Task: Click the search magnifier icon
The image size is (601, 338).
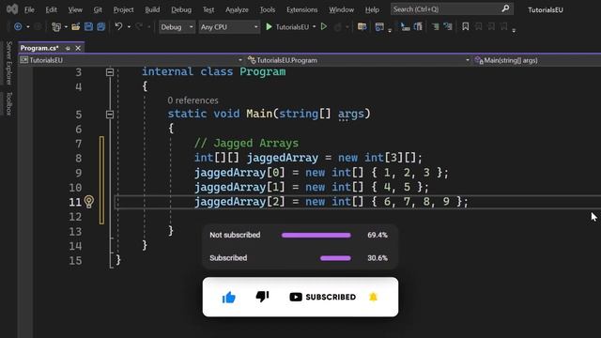Action: pos(505,8)
